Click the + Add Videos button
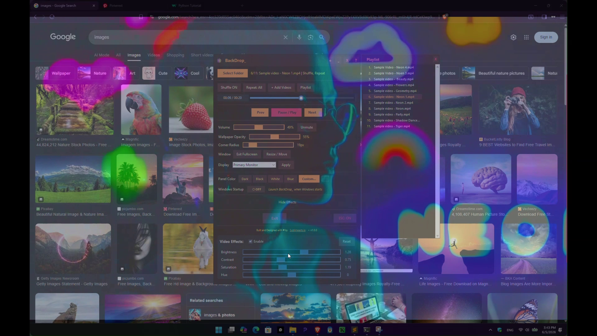 point(281,87)
